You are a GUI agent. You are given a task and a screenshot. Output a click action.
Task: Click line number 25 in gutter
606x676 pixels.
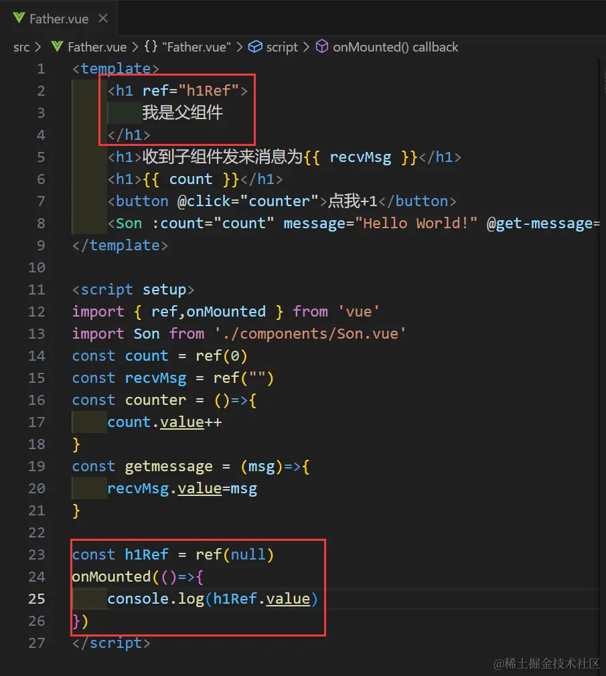(x=37, y=599)
